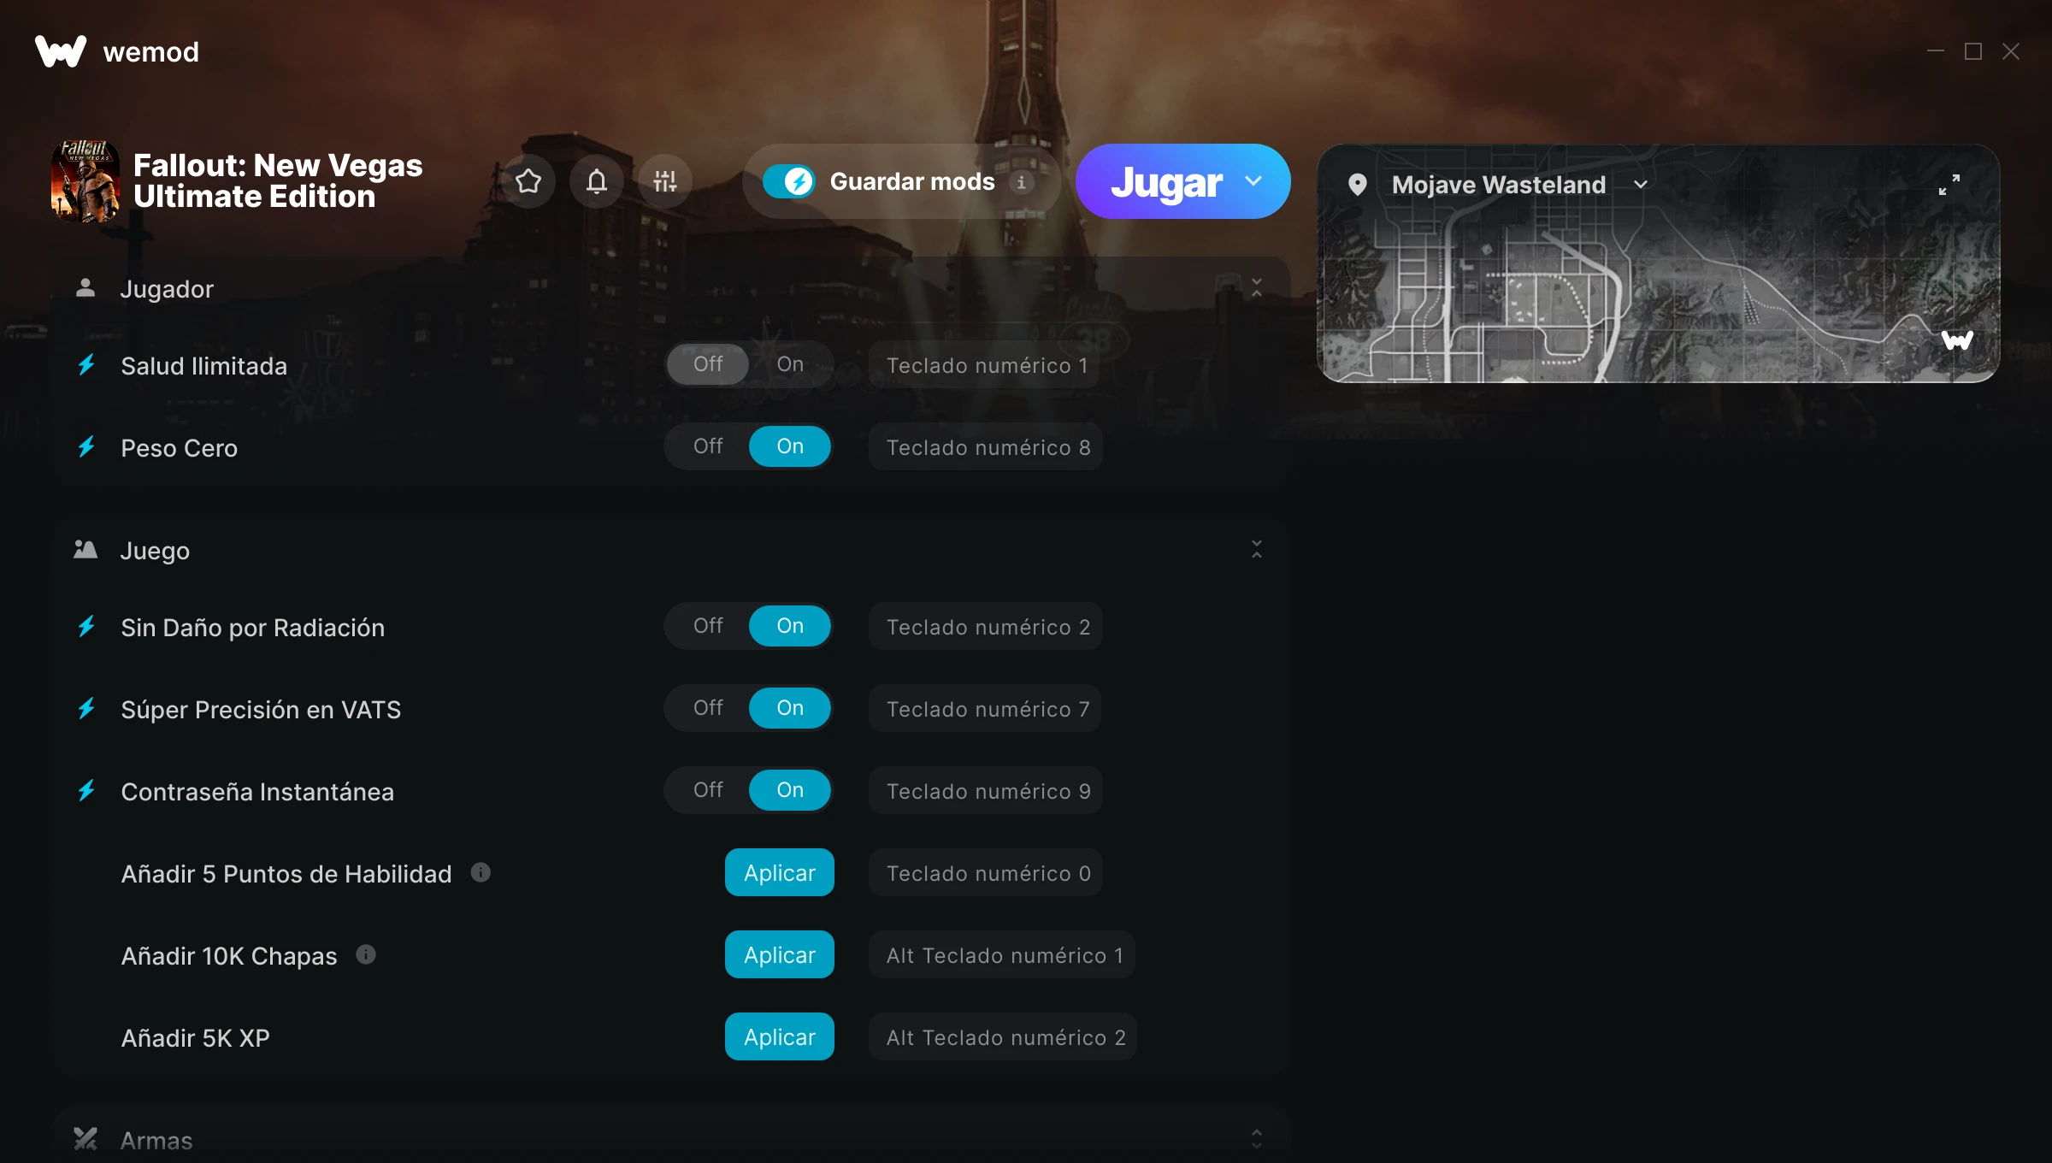Click info icon beside Añadir 10K Chapas
The image size is (2052, 1163).
click(366, 954)
